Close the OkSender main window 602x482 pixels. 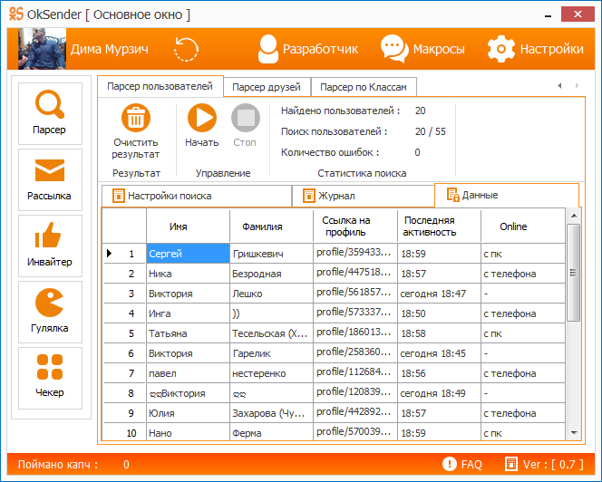pyautogui.click(x=578, y=14)
